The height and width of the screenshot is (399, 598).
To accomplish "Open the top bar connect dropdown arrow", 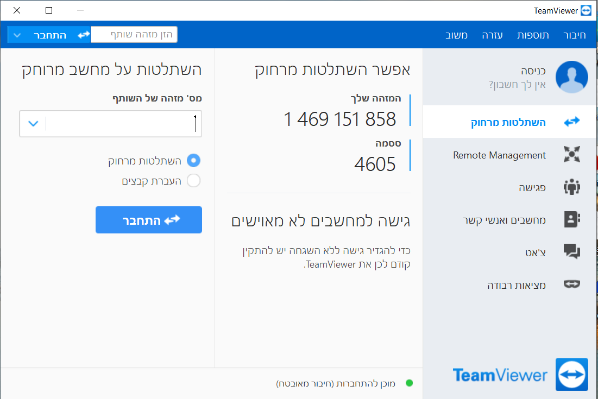I will point(17,35).
